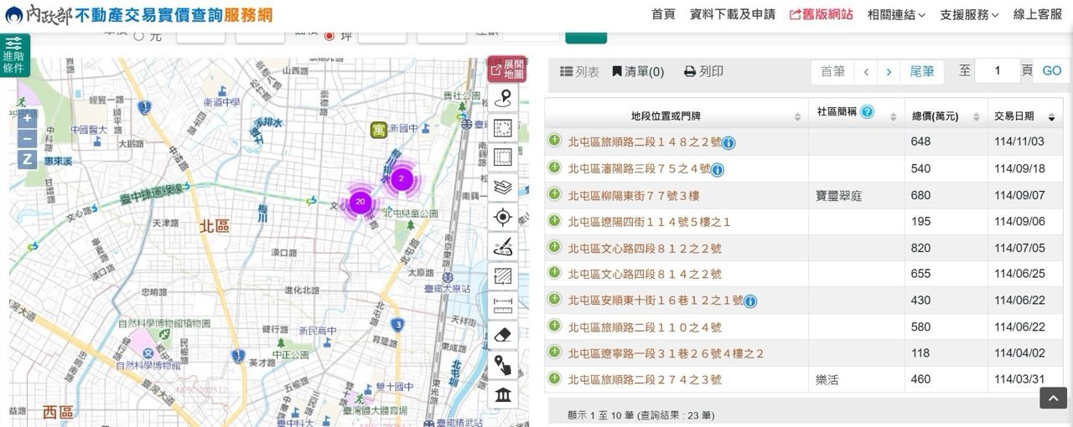Sort results by 交易日期 column
The width and height of the screenshot is (1073, 427).
point(1022,116)
